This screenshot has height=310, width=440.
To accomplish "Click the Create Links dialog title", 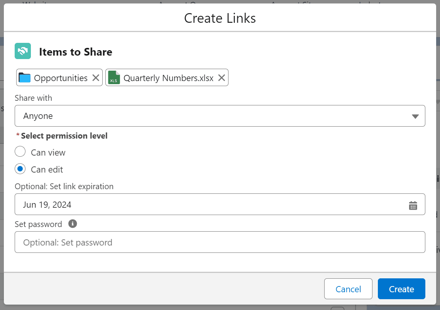I will point(220,18).
